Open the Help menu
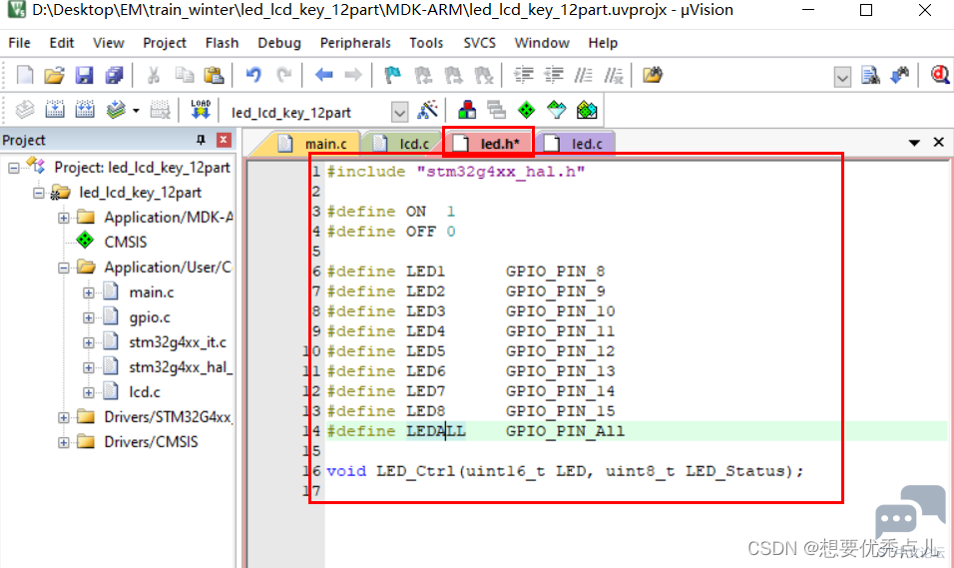 603,43
